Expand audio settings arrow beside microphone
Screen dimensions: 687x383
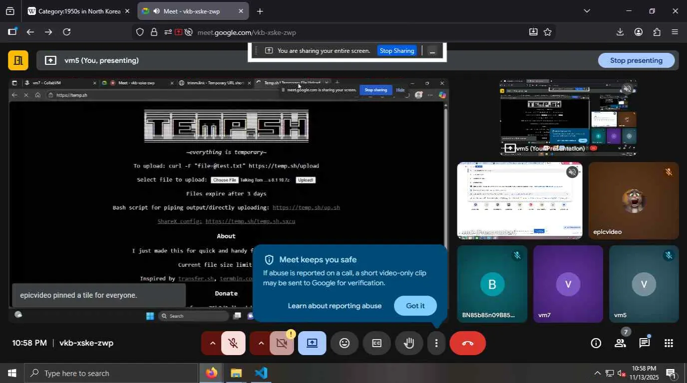click(212, 343)
